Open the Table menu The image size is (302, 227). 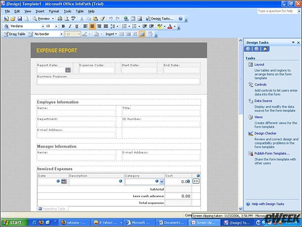[x=80, y=11]
